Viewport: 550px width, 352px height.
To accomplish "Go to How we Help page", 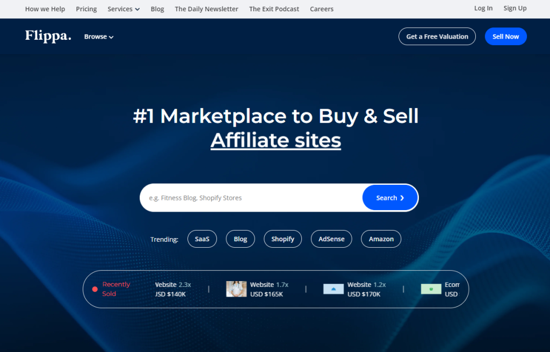I will 45,9.
